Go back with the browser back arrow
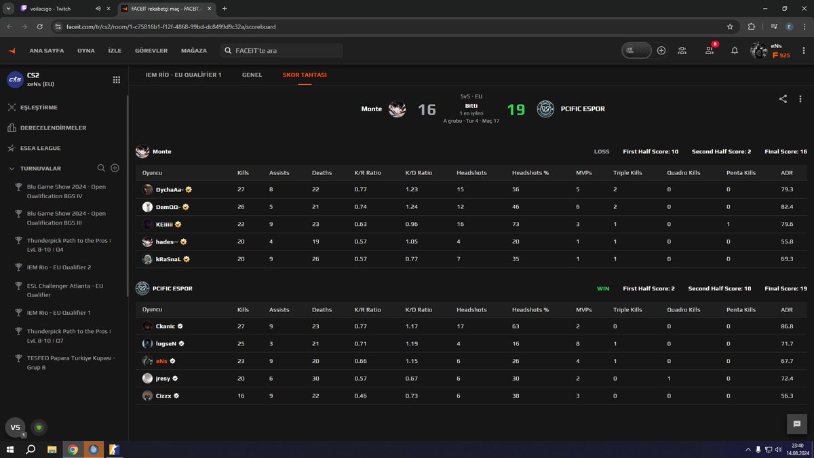The width and height of the screenshot is (814, 458). tap(10, 26)
